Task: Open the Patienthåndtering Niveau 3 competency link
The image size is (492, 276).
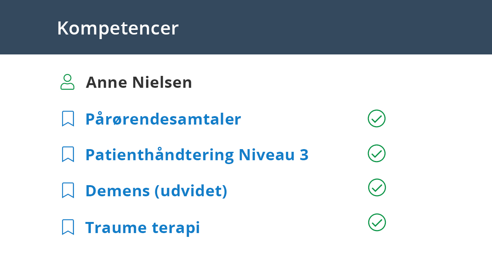Action: click(197, 155)
